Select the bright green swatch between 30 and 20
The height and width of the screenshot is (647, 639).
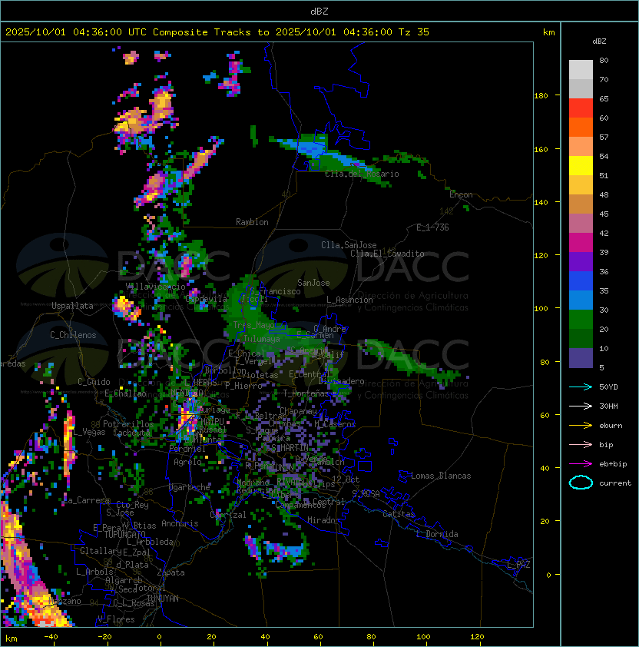click(581, 320)
